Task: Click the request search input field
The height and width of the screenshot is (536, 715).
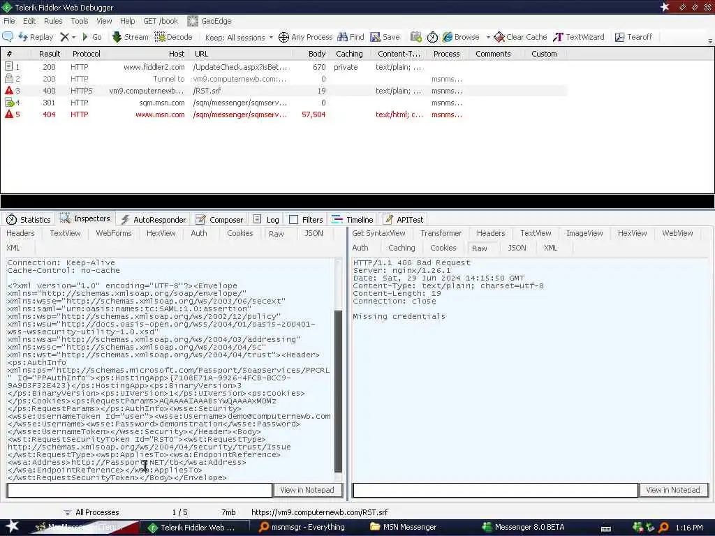Action: tap(140, 490)
